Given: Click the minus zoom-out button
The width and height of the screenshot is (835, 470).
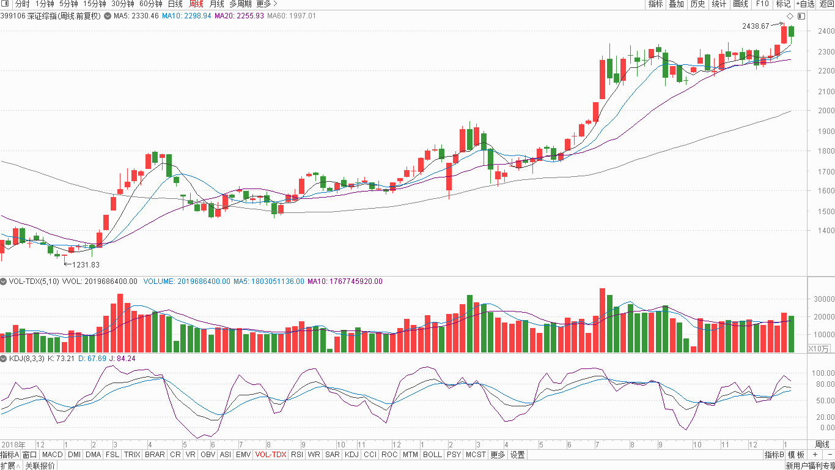Looking at the screenshot, I should pyautogui.click(x=829, y=455).
